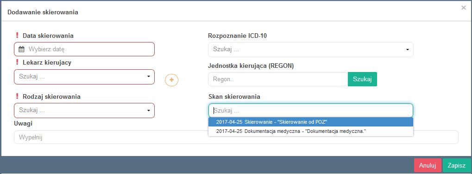Viewport: 472px width, 174px height.
Task: Click the Zapisz button
Action: point(457,165)
